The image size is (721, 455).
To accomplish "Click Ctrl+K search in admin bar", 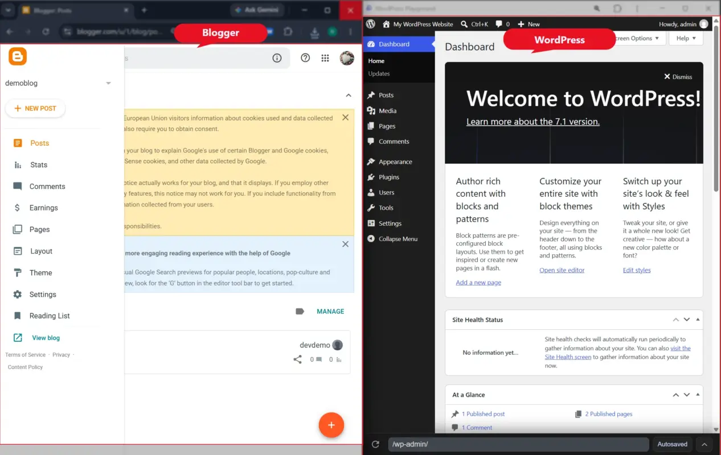I will 474,24.
